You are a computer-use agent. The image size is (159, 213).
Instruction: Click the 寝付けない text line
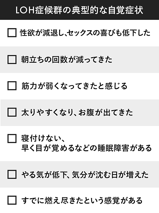pos(43,138)
